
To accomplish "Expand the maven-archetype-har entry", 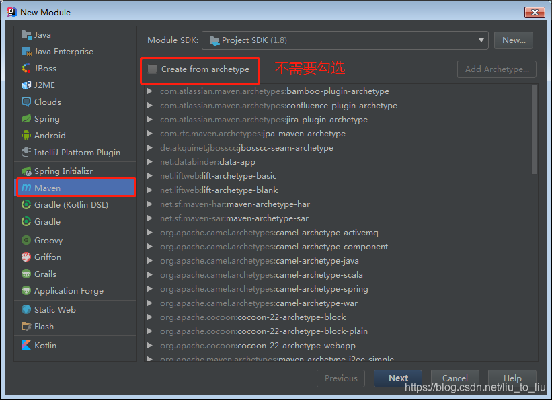I will (x=150, y=204).
